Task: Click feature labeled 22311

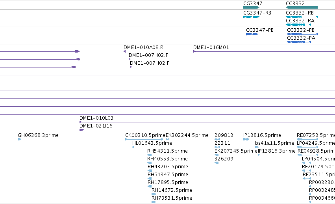Action: [x=222, y=143]
